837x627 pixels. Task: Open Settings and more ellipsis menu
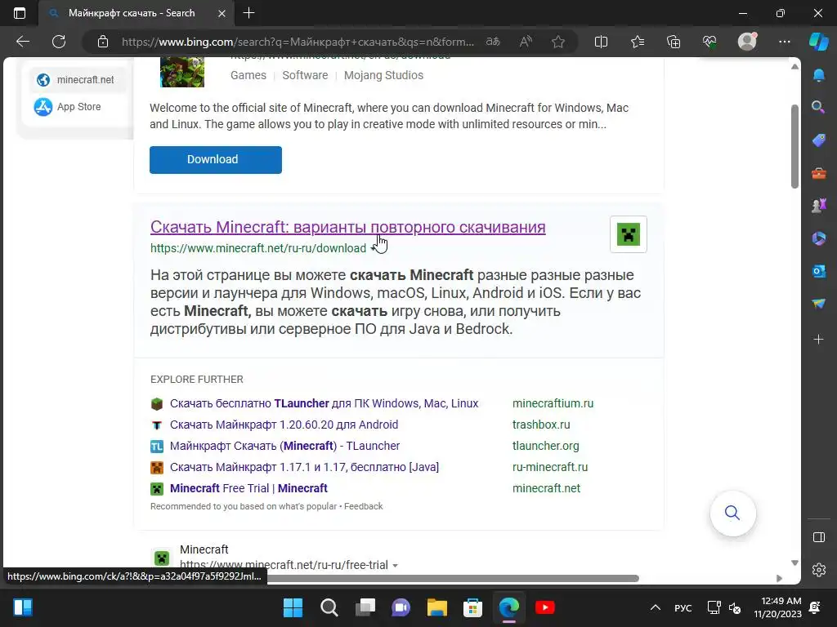click(x=784, y=42)
